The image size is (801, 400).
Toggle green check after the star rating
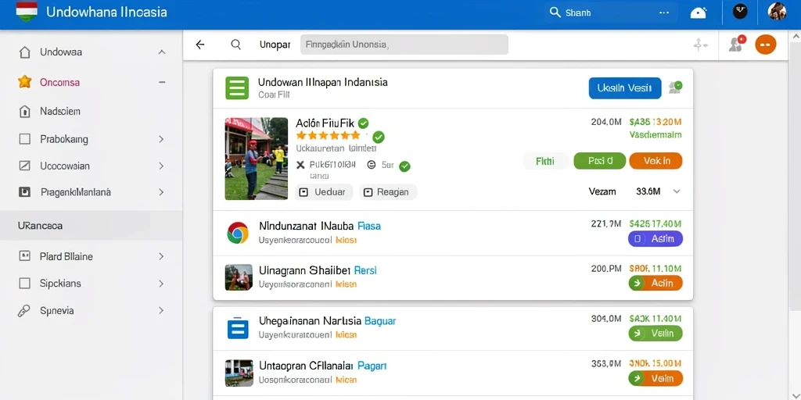pos(379,137)
